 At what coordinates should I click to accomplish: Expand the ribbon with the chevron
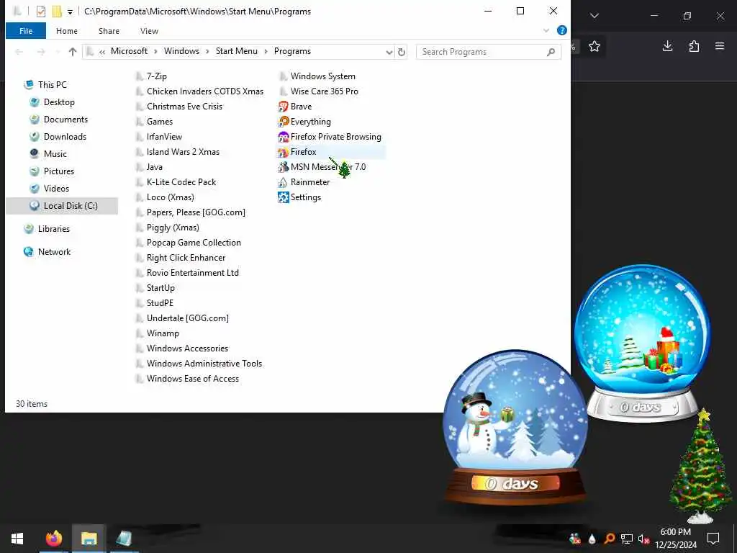(546, 30)
